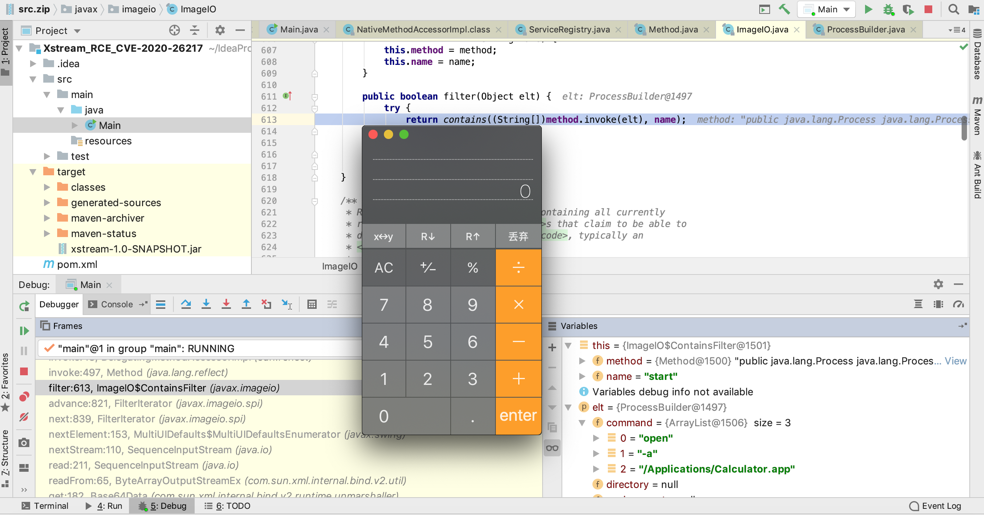Toggle Mute Breakpoints in debug sidebar
This screenshot has height=515, width=984.
point(24,417)
